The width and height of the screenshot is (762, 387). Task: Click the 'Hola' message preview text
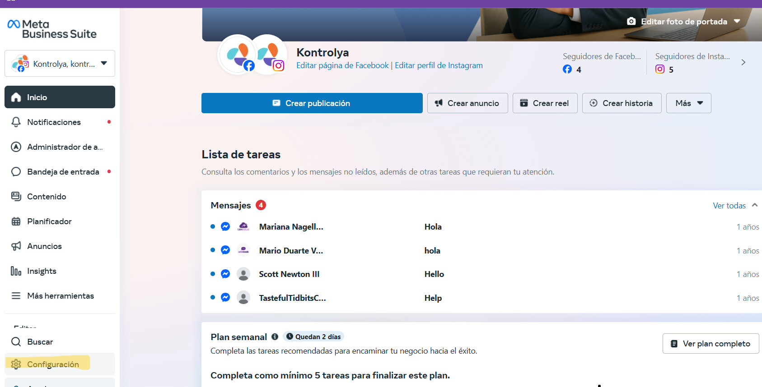(433, 227)
